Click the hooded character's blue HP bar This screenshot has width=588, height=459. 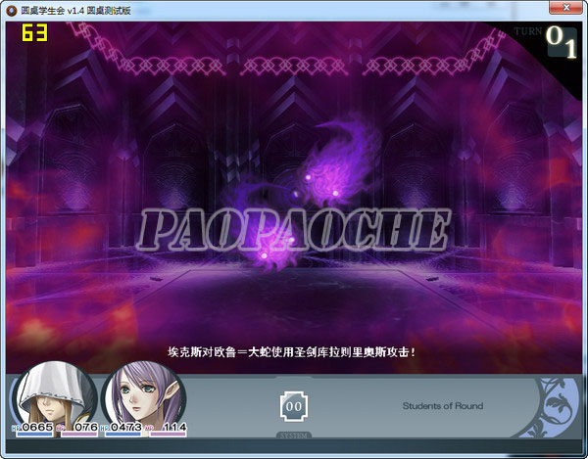pos(34,435)
